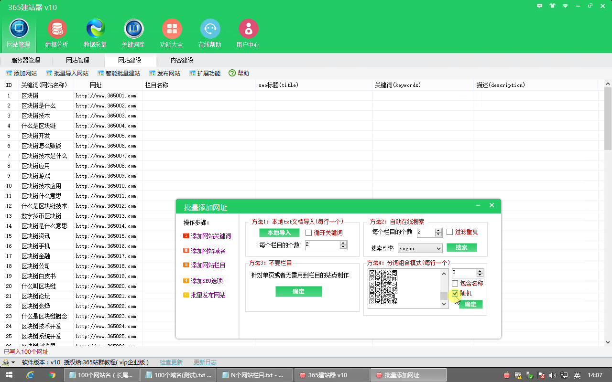Switch to the 内容建设 tab
The height and width of the screenshot is (382, 612).
tap(182, 60)
